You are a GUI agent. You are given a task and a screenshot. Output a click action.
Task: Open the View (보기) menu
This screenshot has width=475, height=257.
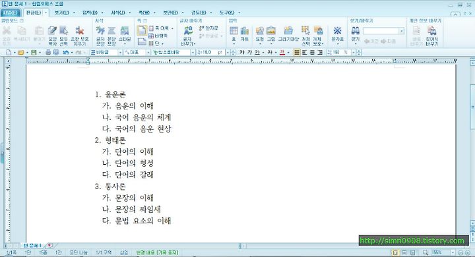click(62, 13)
